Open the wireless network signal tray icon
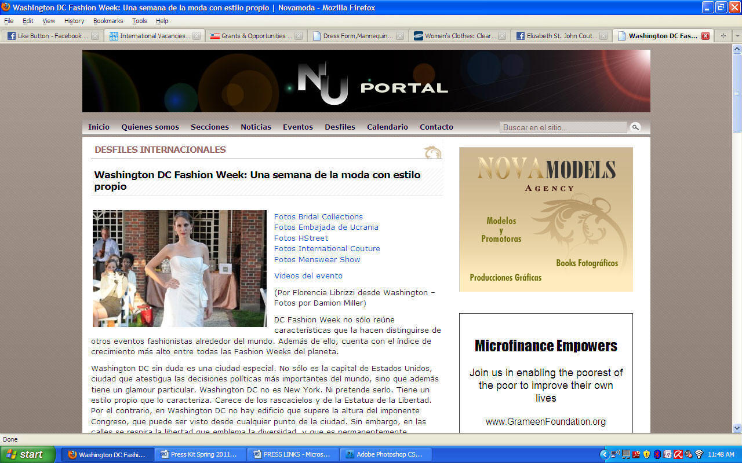Viewport: 742px width, 463px height. [x=699, y=454]
